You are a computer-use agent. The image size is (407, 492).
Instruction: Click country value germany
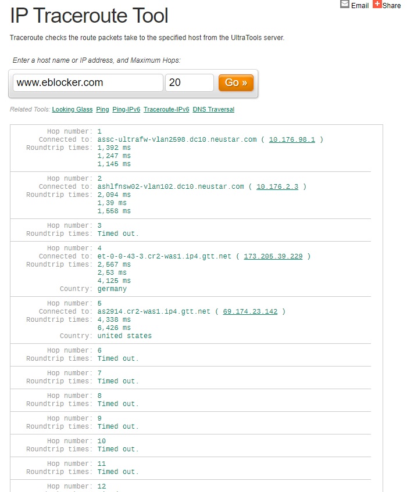(x=112, y=289)
